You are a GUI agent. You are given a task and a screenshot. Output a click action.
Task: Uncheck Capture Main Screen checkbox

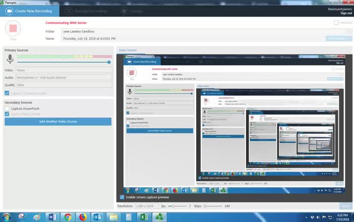point(7,115)
